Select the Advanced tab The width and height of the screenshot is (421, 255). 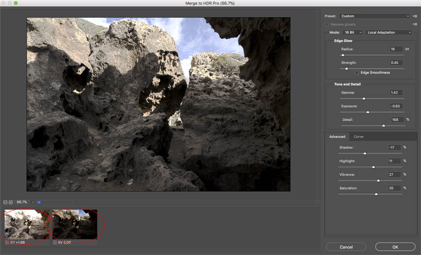pos(337,136)
